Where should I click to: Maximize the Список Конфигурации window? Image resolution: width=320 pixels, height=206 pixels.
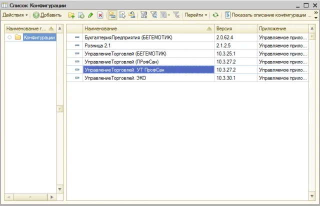(x=306, y=5)
